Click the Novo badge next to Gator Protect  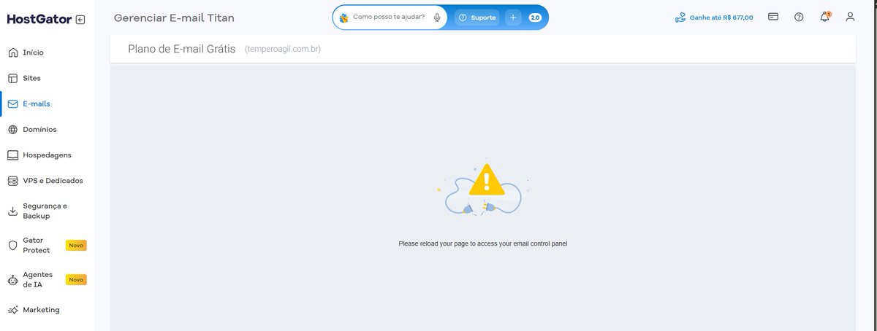76,246
